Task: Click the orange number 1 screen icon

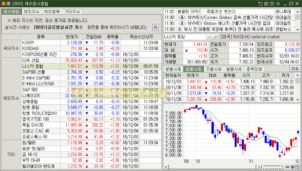Action: pos(3,3)
